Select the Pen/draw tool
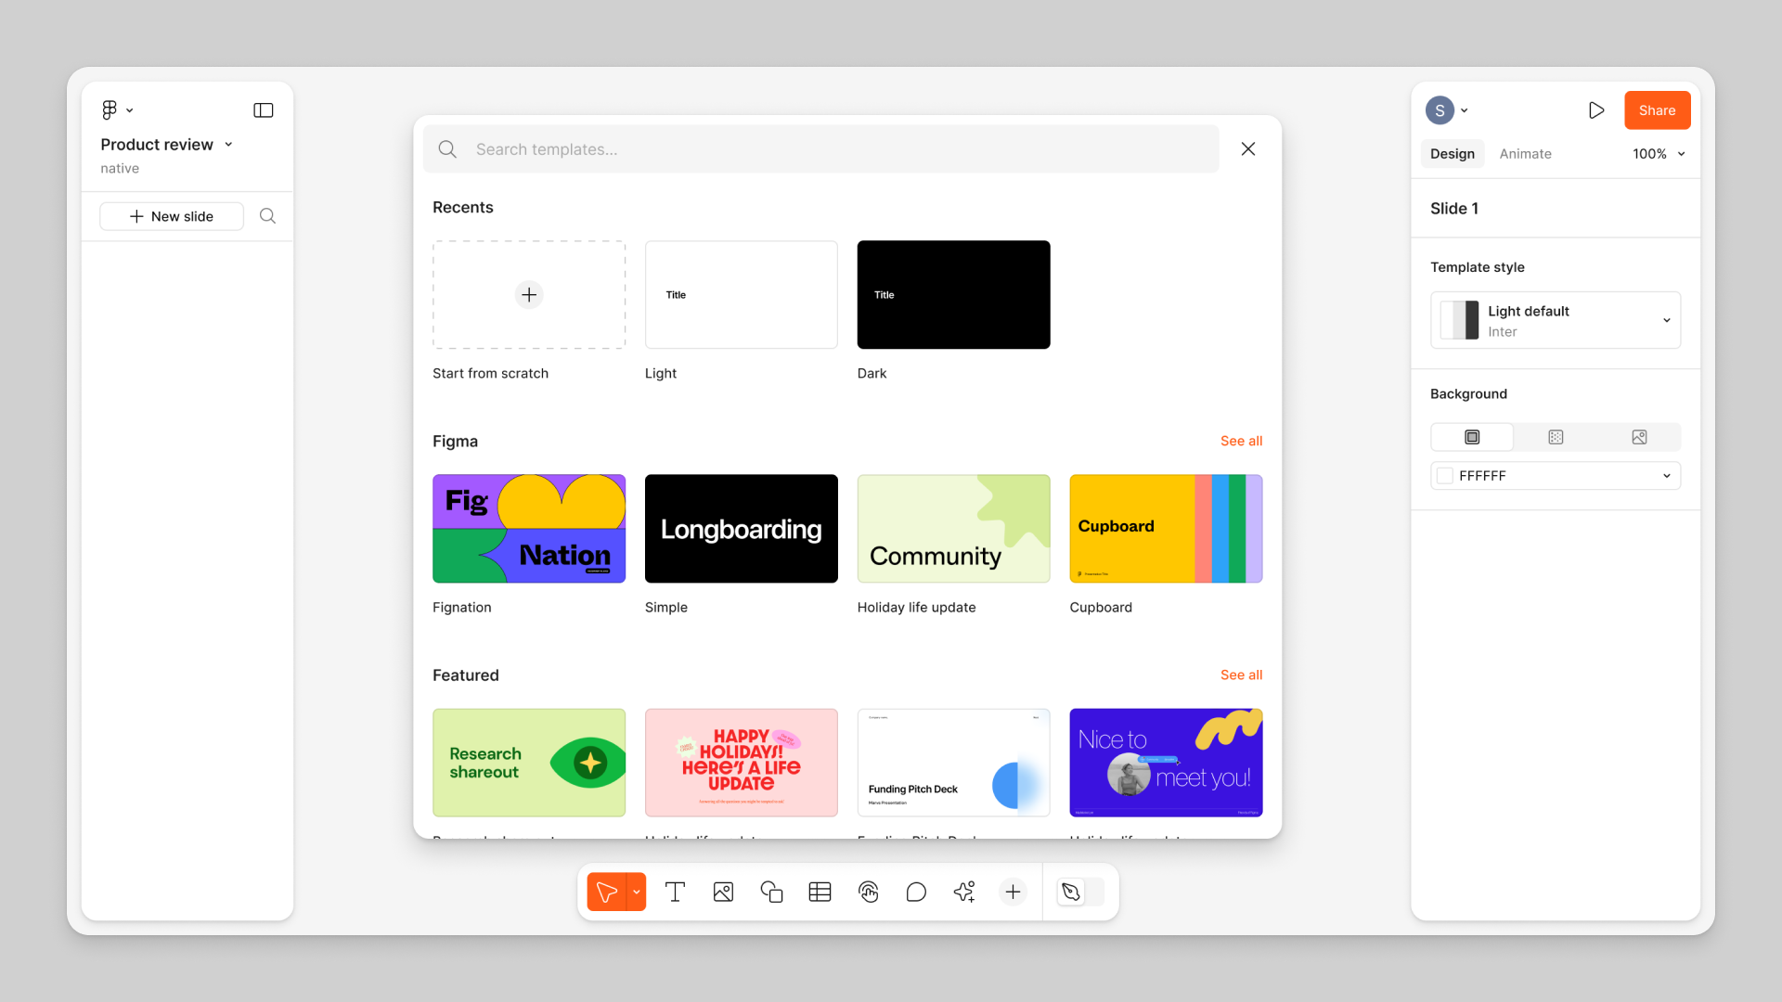The width and height of the screenshot is (1782, 1002). (x=1070, y=891)
